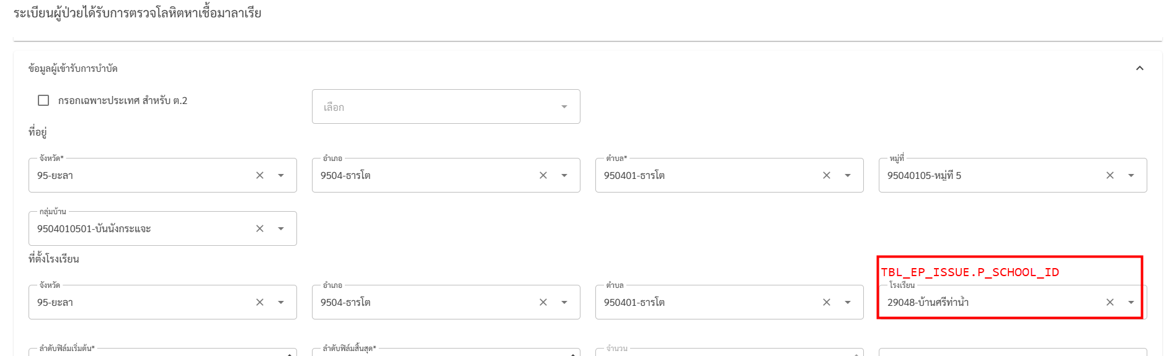Tick the กรอกเฉพาะประเทศ สำหรับ ต.2 checkbox
1169x356 pixels.
(x=43, y=100)
